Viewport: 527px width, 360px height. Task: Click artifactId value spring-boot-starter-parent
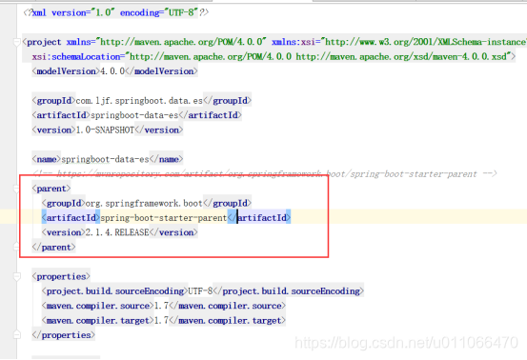pyautogui.click(x=164, y=218)
